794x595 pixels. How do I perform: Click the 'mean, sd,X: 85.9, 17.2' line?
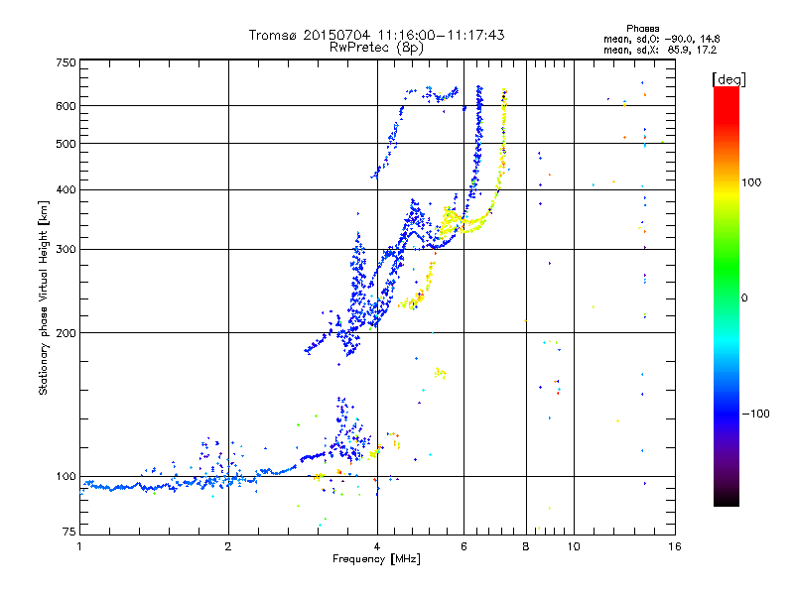coord(660,51)
